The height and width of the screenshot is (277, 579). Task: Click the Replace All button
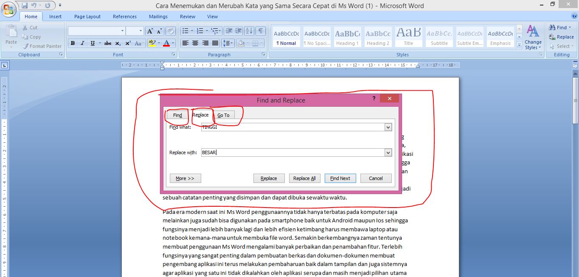[304, 178]
